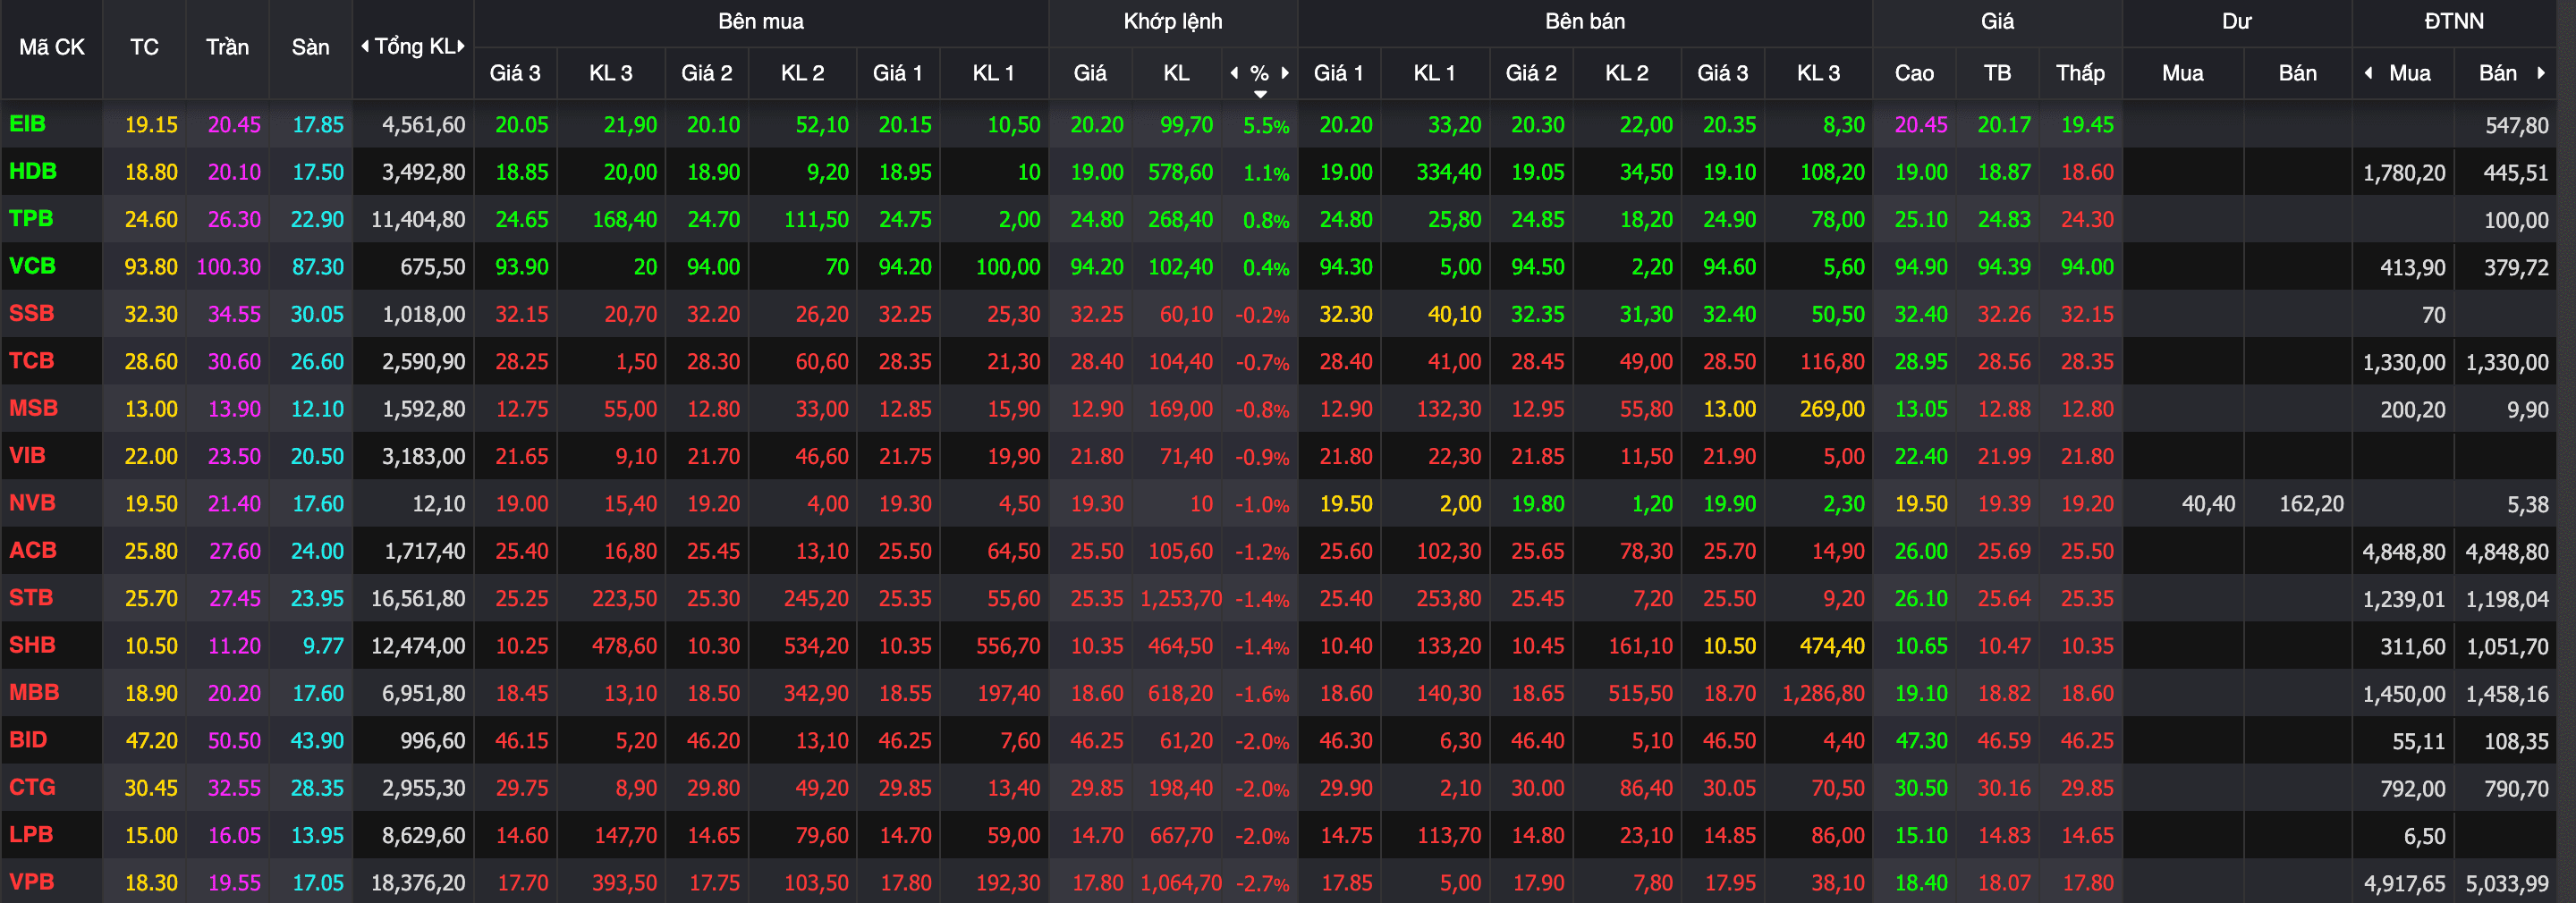Open TPB stock symbol

31,218
